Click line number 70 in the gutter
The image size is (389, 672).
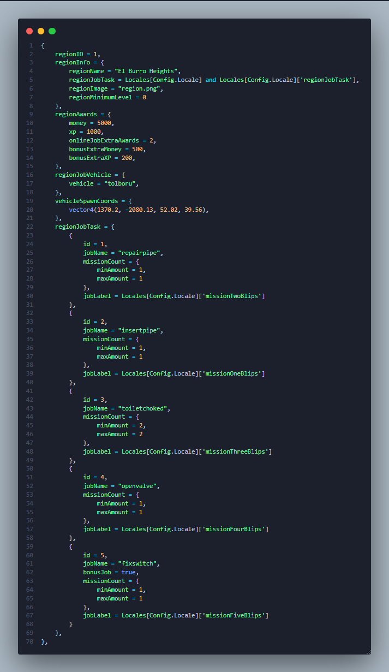click(30, 641)
